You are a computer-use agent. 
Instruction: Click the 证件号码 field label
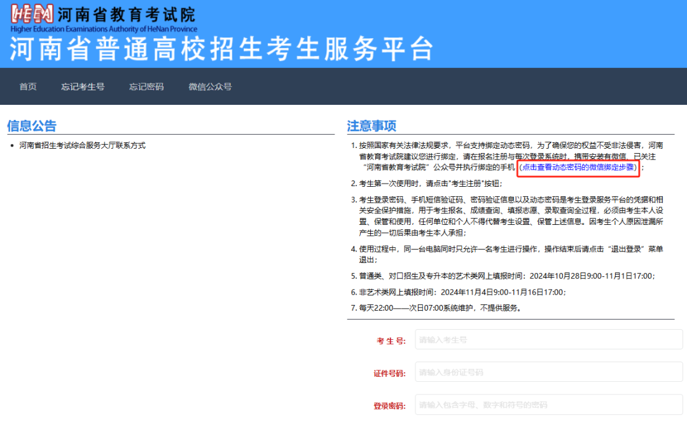388,372
